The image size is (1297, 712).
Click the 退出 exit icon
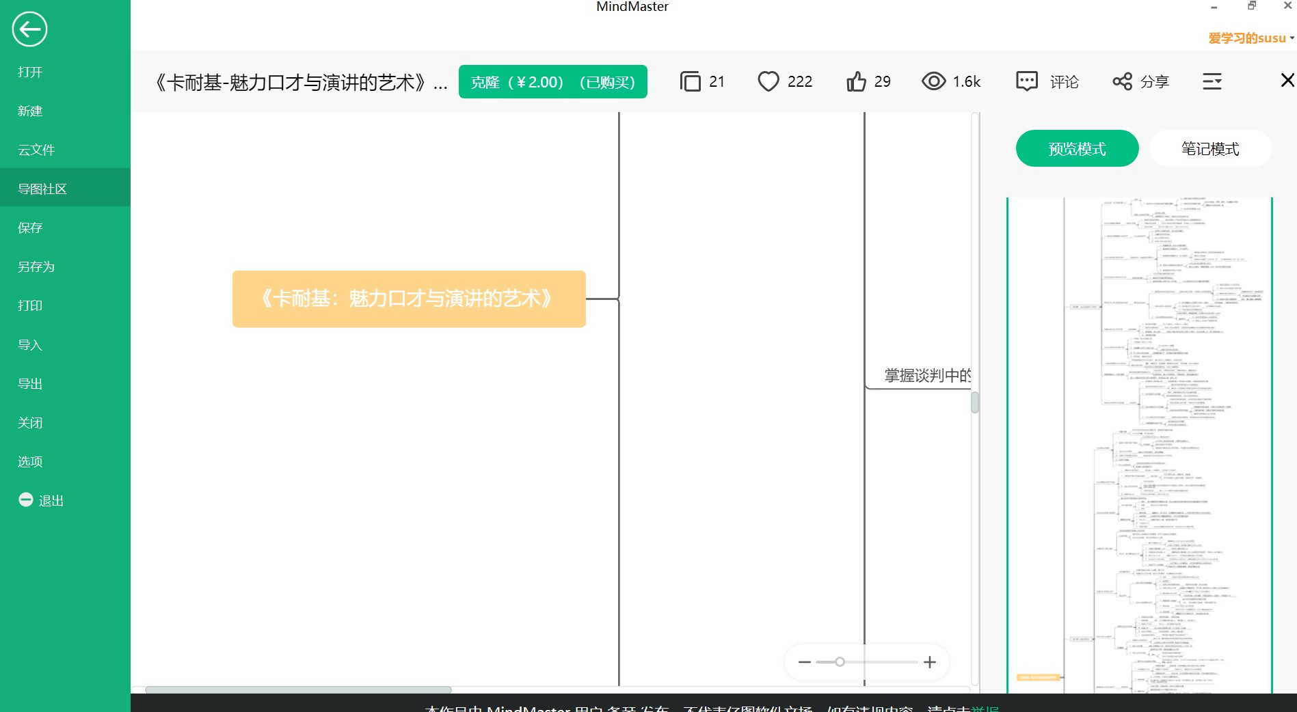[26, 499]
